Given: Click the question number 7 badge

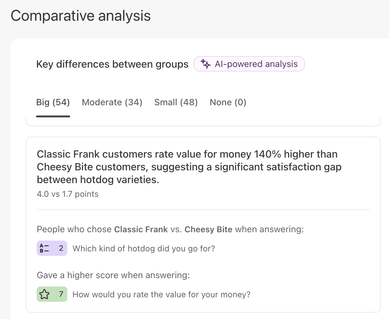Looking at the screenshot, I should (x=52, y=294).
